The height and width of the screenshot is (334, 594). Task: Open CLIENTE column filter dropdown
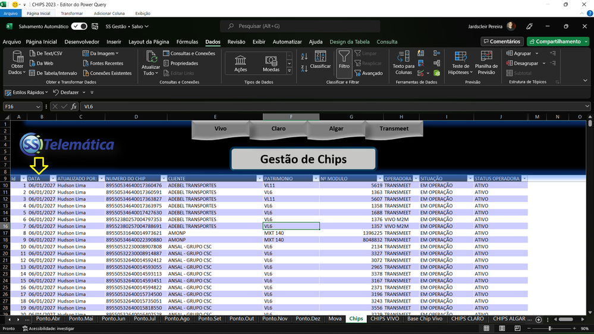[259, 178]
